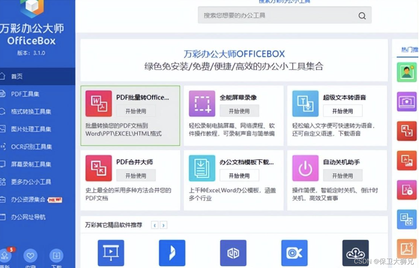Open the dark cloud recommended software icon
The image size is (419, 268).
355,253
